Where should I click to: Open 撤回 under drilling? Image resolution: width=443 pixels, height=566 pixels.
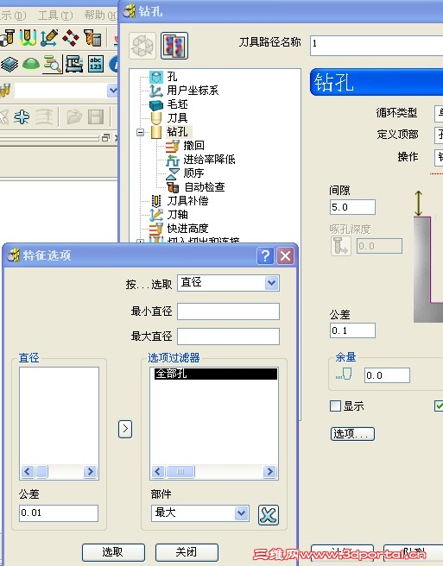pos(193,146)
